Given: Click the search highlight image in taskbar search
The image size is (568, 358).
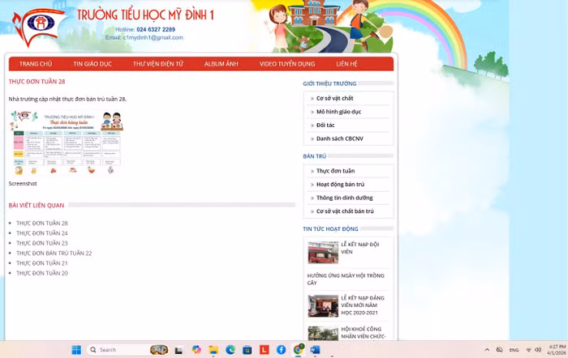Looking at the screenshot, I should (x=159, y=350).
